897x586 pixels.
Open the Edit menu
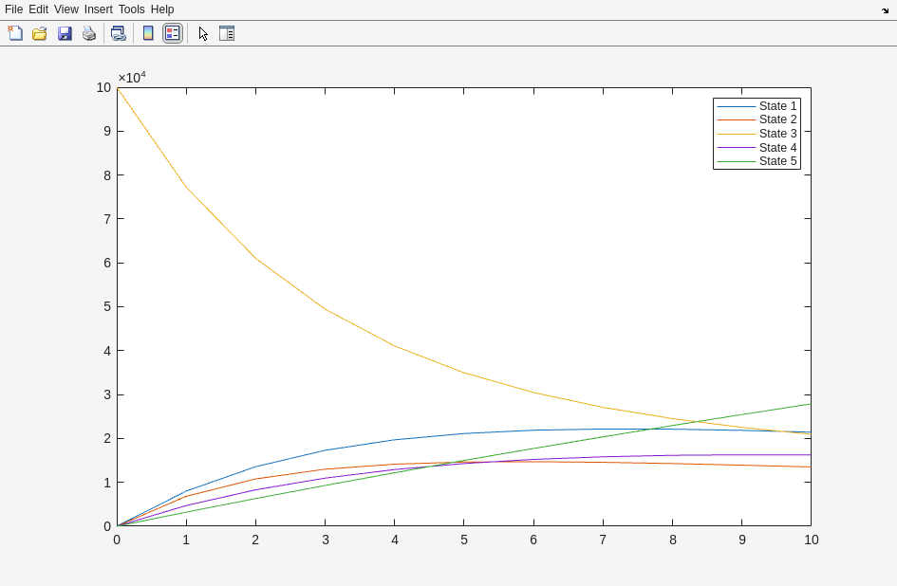(38, 9)
